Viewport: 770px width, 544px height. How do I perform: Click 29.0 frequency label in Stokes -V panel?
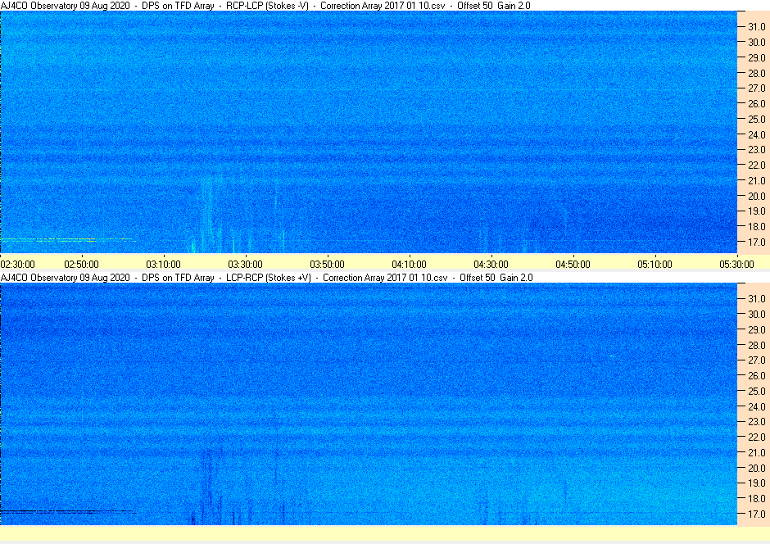click(x=756, y=58)
